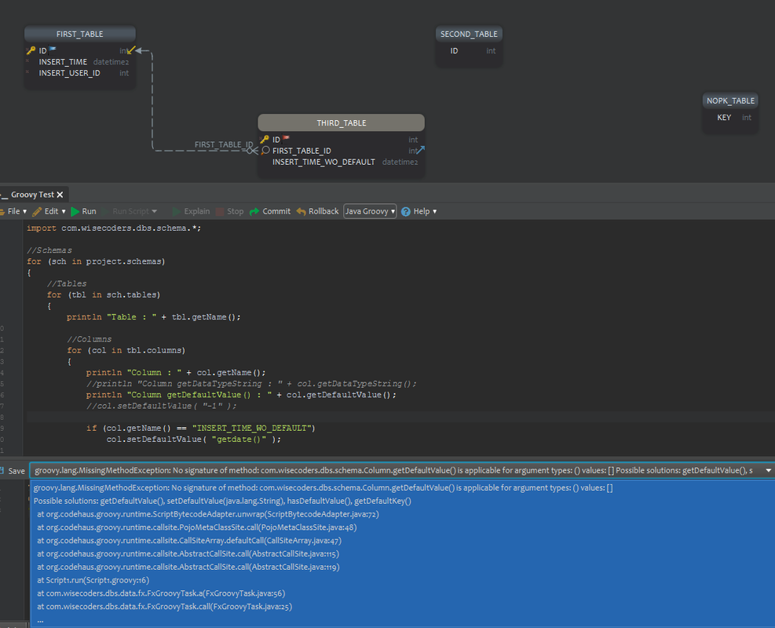Click the //Schemas comment line
The image size is (775, 628).
click(x=49, y=250)
